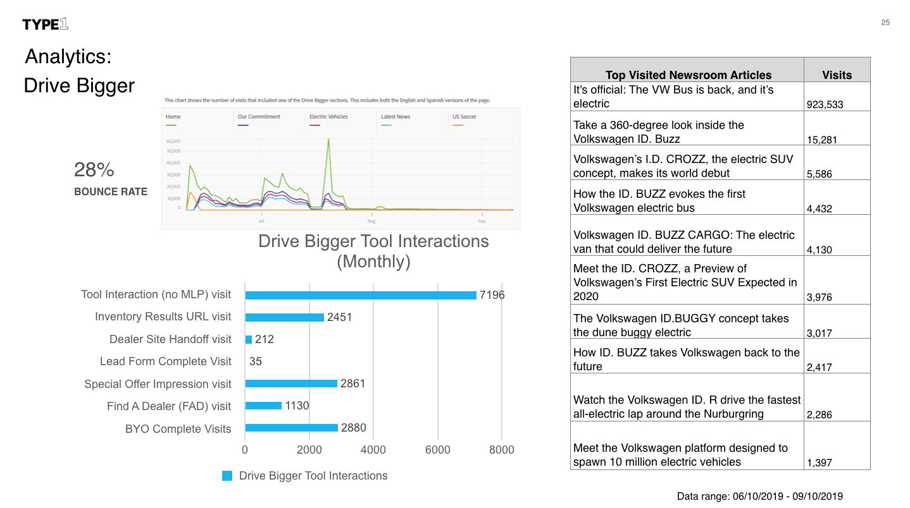Click the 15,281 visits value
The height and width of the screenshot is (508, 910).
tap(822, 140)
